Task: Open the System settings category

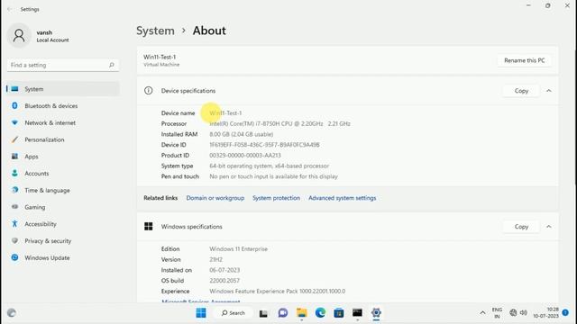Action: pos(62,89)
